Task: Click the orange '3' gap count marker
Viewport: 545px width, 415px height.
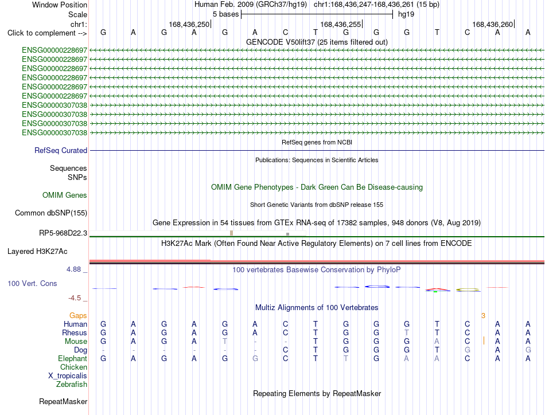Action: click(x=483, y=316)
